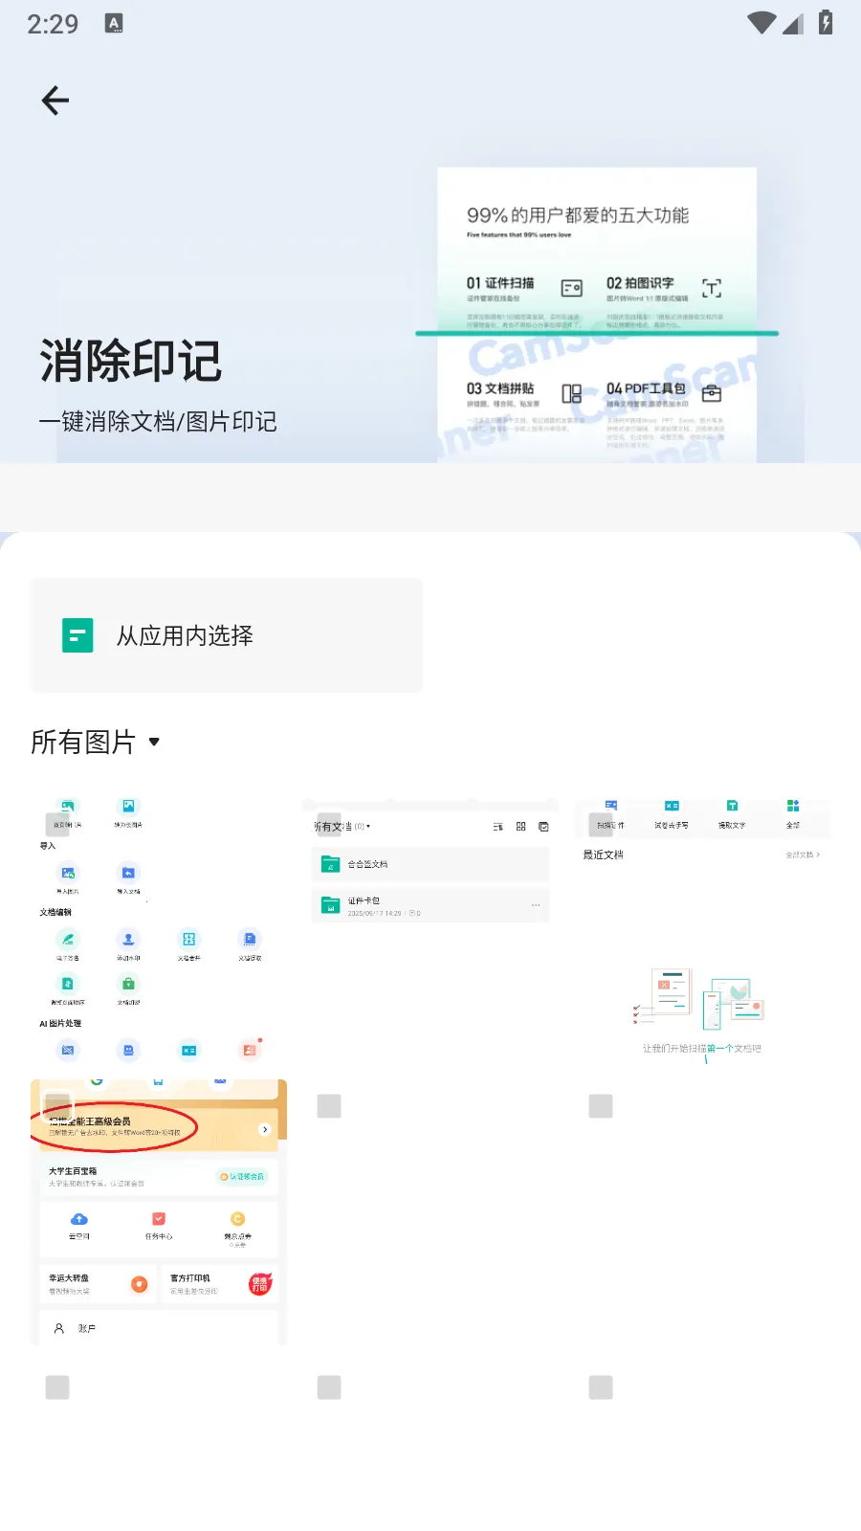861x1531 pixels.
Task: Open the screenshot showing the empty 最近文档 illustration
Action: 702,957
